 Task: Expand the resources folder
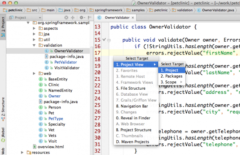(x=22, y=152)
